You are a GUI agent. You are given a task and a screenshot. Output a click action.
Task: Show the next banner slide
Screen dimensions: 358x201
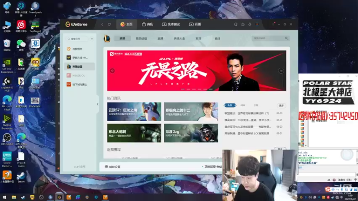coord(281,71)
